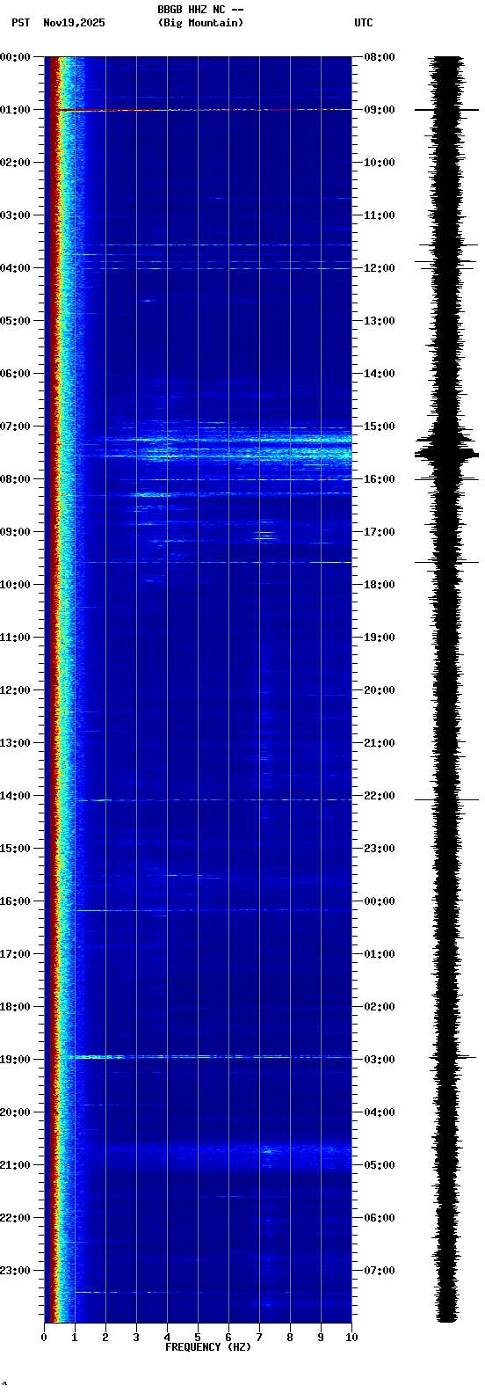Click the event line just after 14:00 PST
Screen dimensions: 485x1393
pyautogui.click(x=214, y=800)
